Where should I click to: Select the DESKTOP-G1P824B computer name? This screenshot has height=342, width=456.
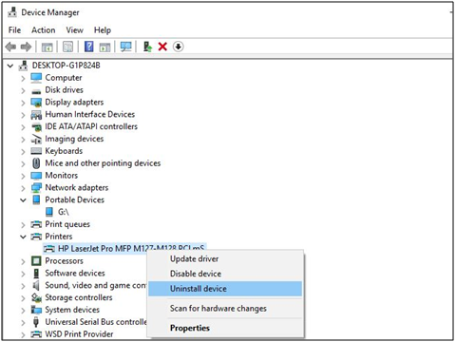(x=66, y=66)
